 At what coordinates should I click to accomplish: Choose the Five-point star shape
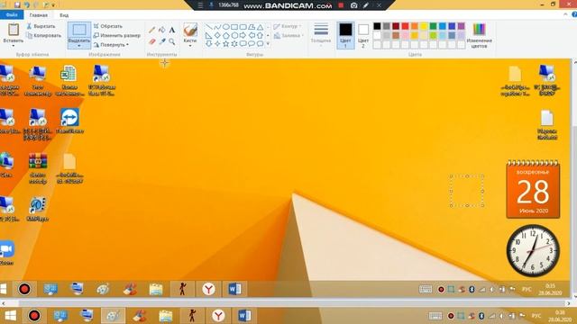pos(226,44)
